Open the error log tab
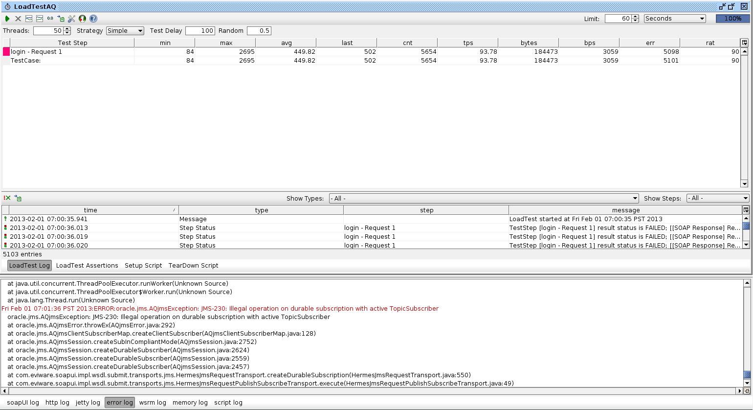 pyautogui.click(x=119, y=402)
